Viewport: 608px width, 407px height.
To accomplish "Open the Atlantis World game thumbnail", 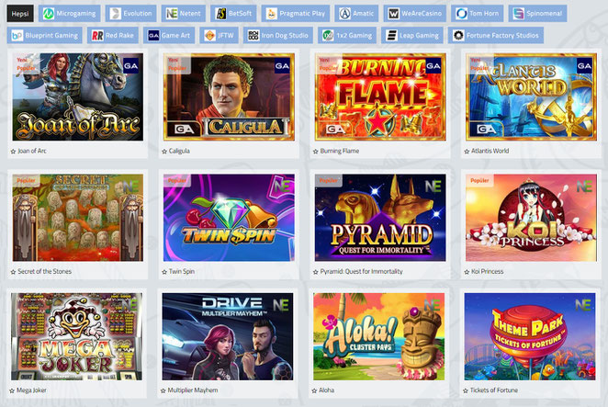I will coord(531,96).
